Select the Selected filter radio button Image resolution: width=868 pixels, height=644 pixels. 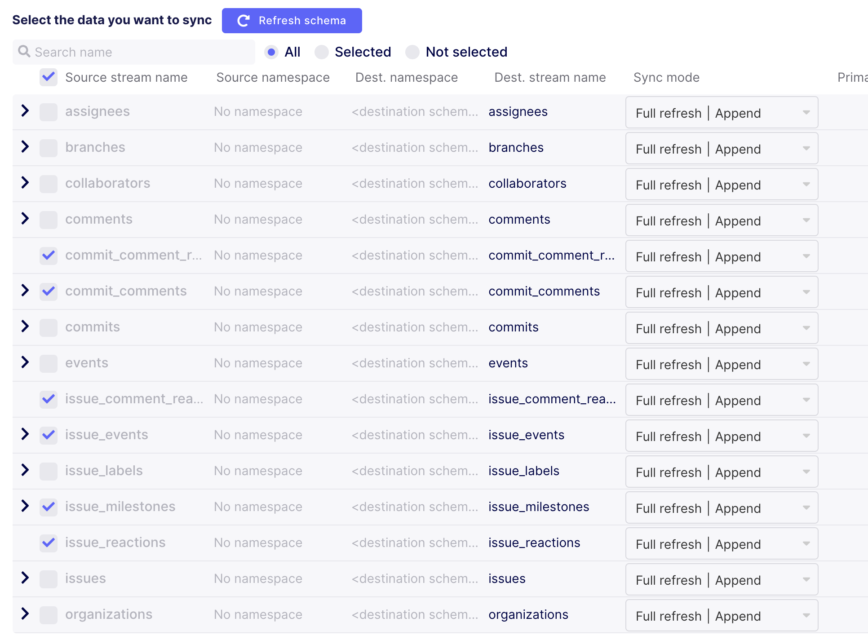[x=322, y=52]
